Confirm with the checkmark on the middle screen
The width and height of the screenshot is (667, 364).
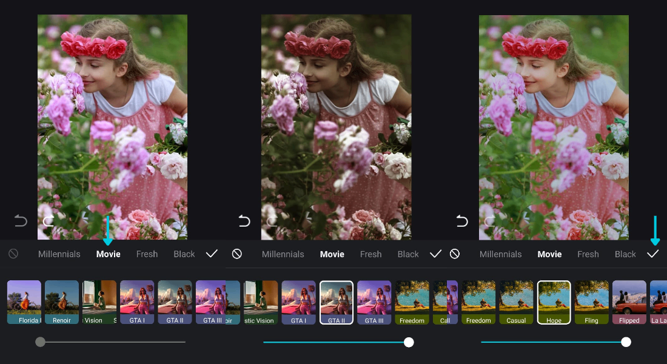click(435, 254)
